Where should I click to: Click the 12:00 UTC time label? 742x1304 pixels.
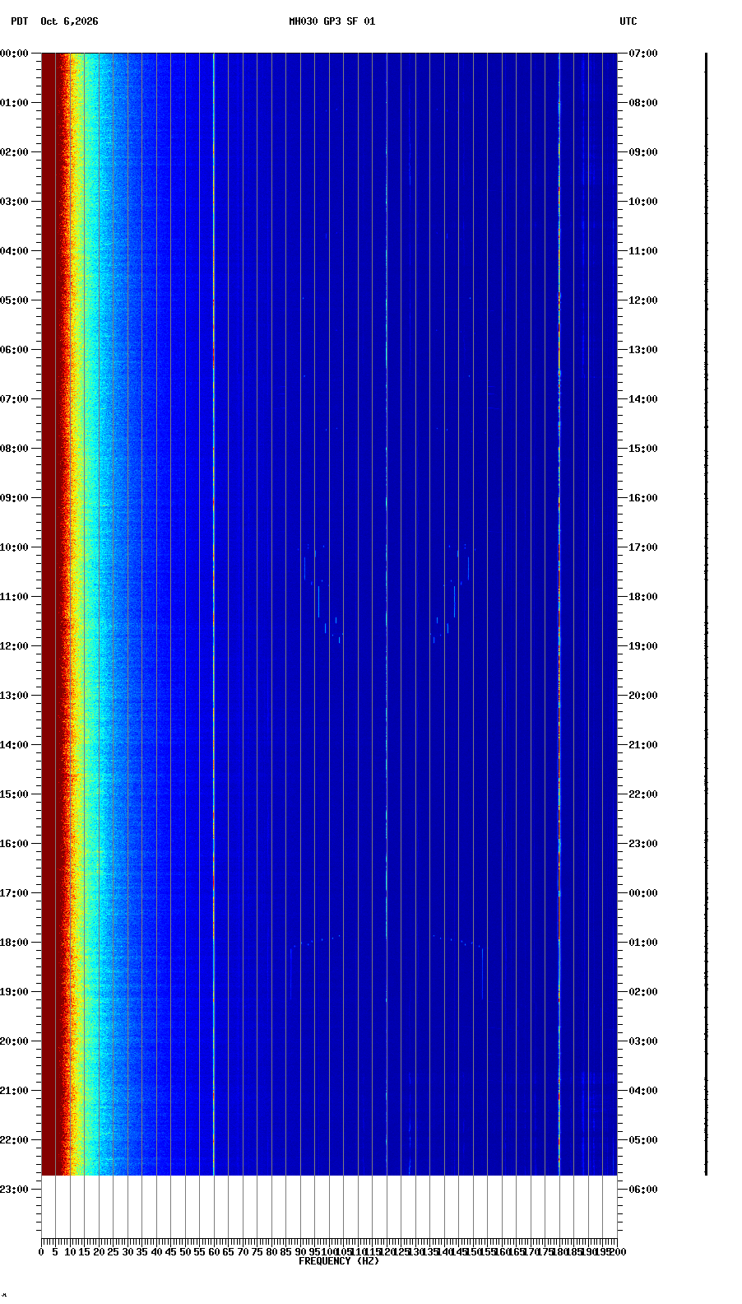643,300
